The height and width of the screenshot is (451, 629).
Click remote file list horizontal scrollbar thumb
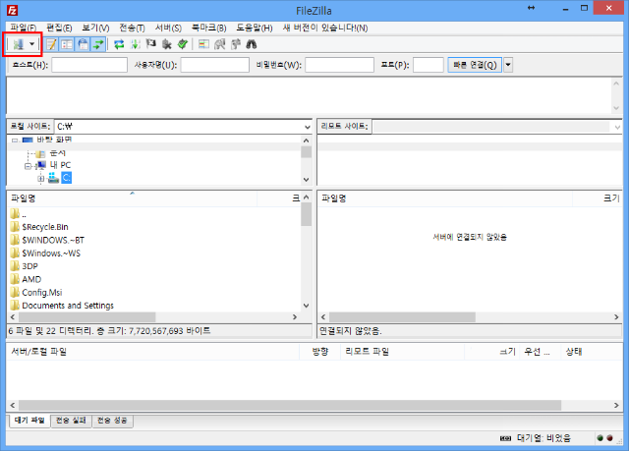[x=402, y=317]
